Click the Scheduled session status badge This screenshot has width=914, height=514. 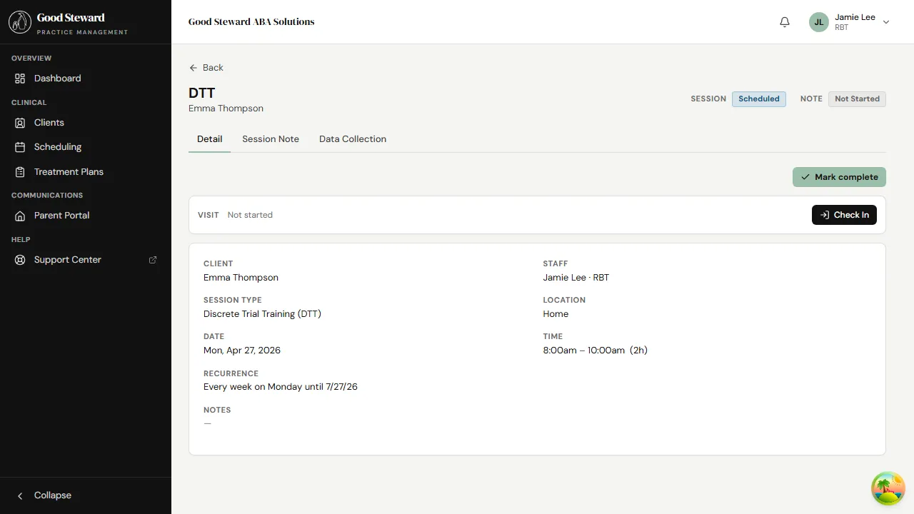[758, 99]
